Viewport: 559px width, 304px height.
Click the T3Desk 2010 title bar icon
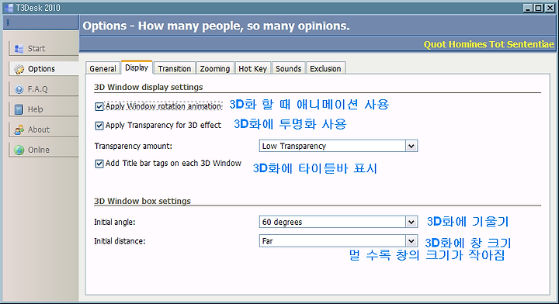tap(9, 8)
